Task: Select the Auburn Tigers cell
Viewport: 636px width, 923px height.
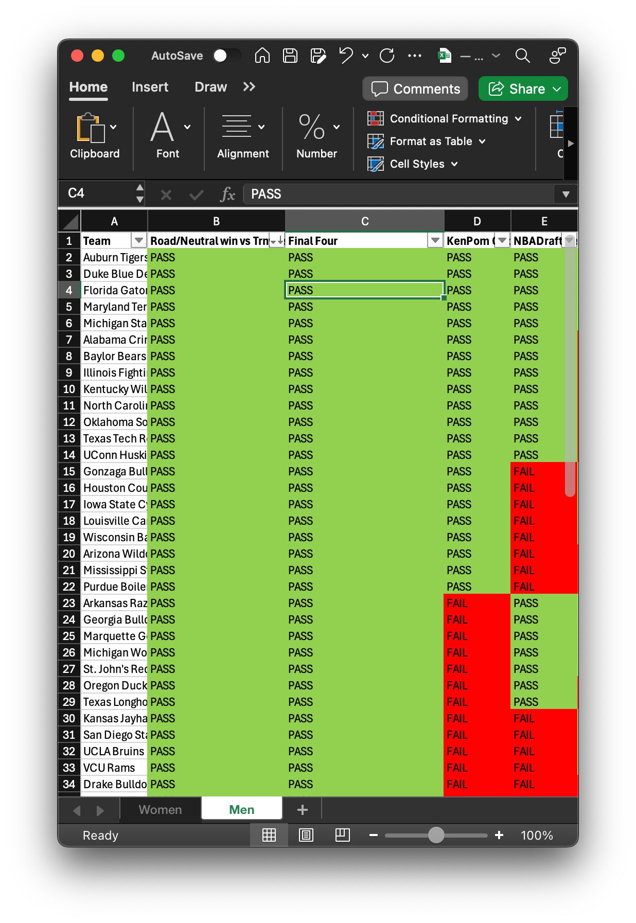Action: (114, 257)
